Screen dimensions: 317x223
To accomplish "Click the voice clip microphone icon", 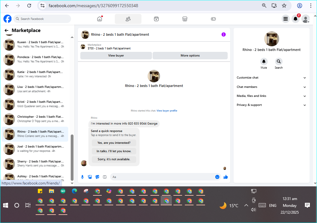I will [83, 177].
